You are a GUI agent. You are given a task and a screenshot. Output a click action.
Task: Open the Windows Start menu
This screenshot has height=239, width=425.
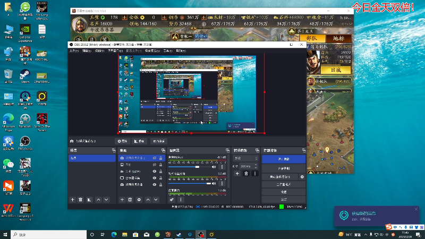click(5, 235)
